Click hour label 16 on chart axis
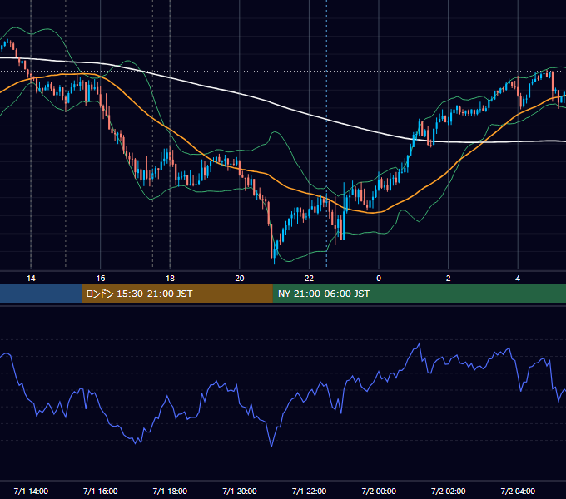566x499 pixels. pos(101,279)
